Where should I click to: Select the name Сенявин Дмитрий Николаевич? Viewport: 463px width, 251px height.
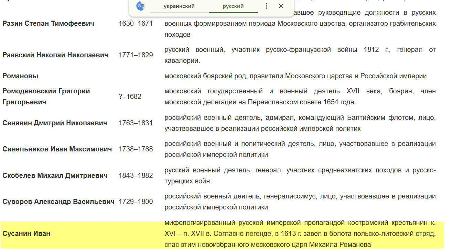click(x=55, y=123)
